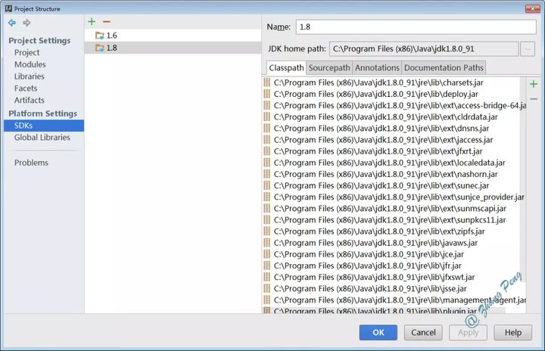Click jar icon beside javaws.jar
Image resolution: width=545 pixels, height=351 pixels.
(267, 243)
